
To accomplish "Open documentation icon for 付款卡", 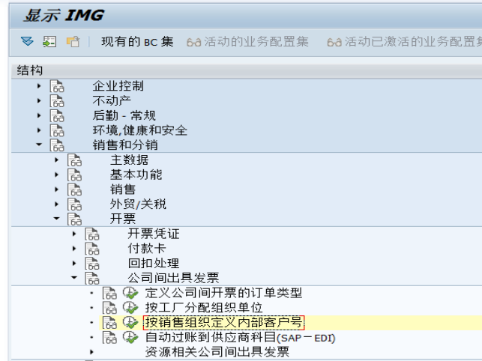I will pyautogui.click(x=92, y=249).
